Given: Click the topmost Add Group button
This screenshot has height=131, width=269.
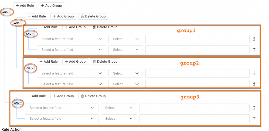Looking at the screenshot, I should 51,6.
